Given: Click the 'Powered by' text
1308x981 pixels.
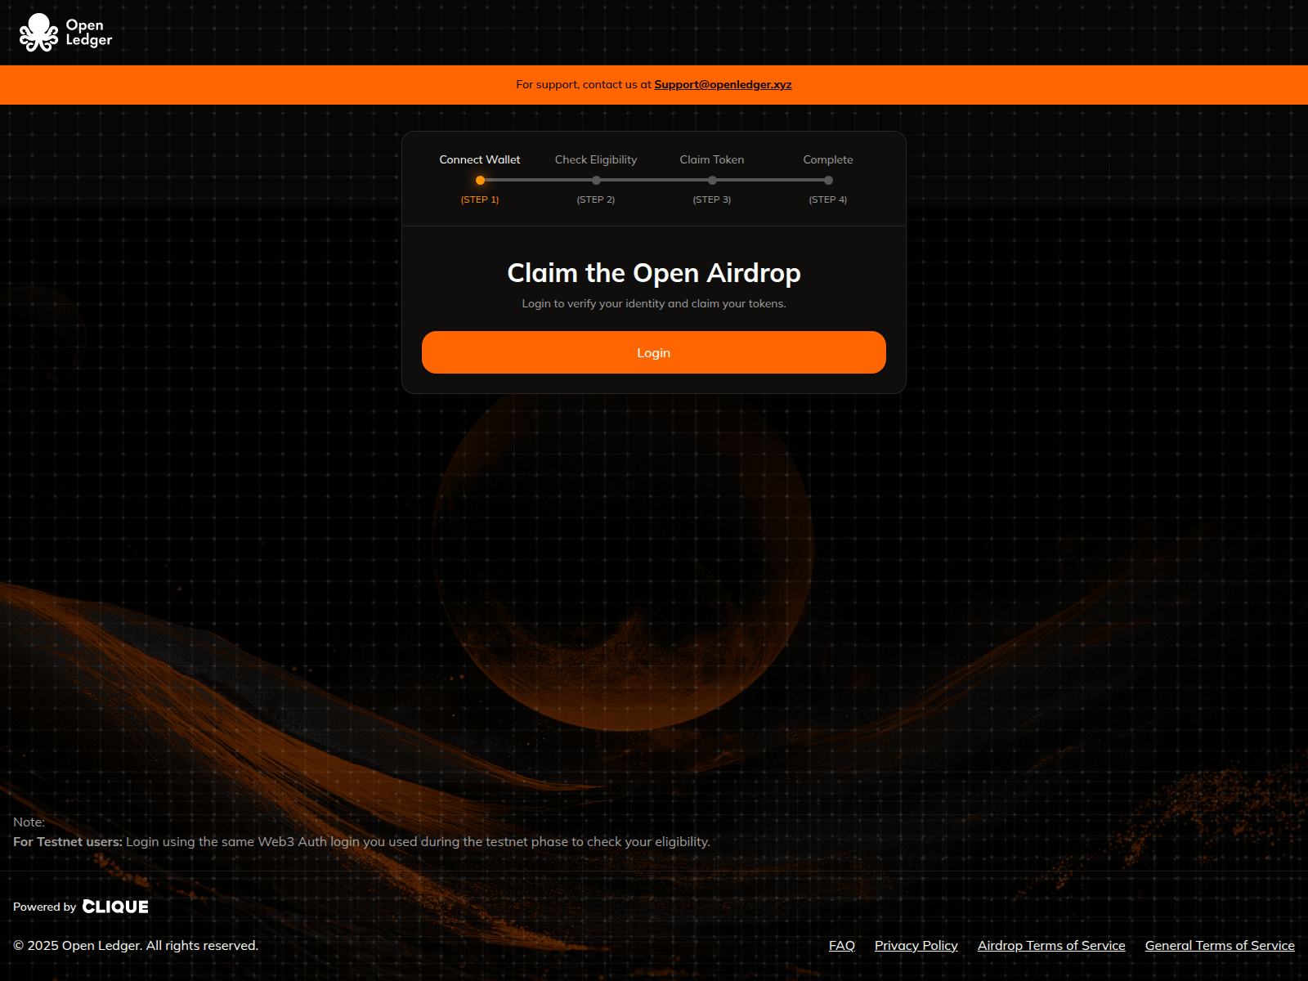Looking at the screenshot, I should [45, 907].
